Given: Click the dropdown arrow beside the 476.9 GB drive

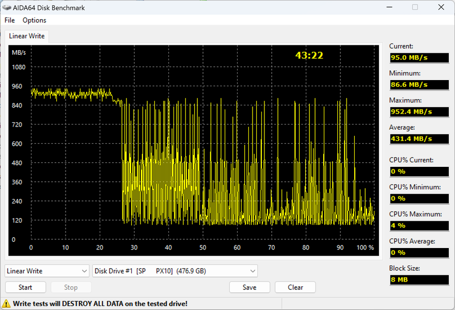Looking at the screenshot, I should click(x=253, y=271).
